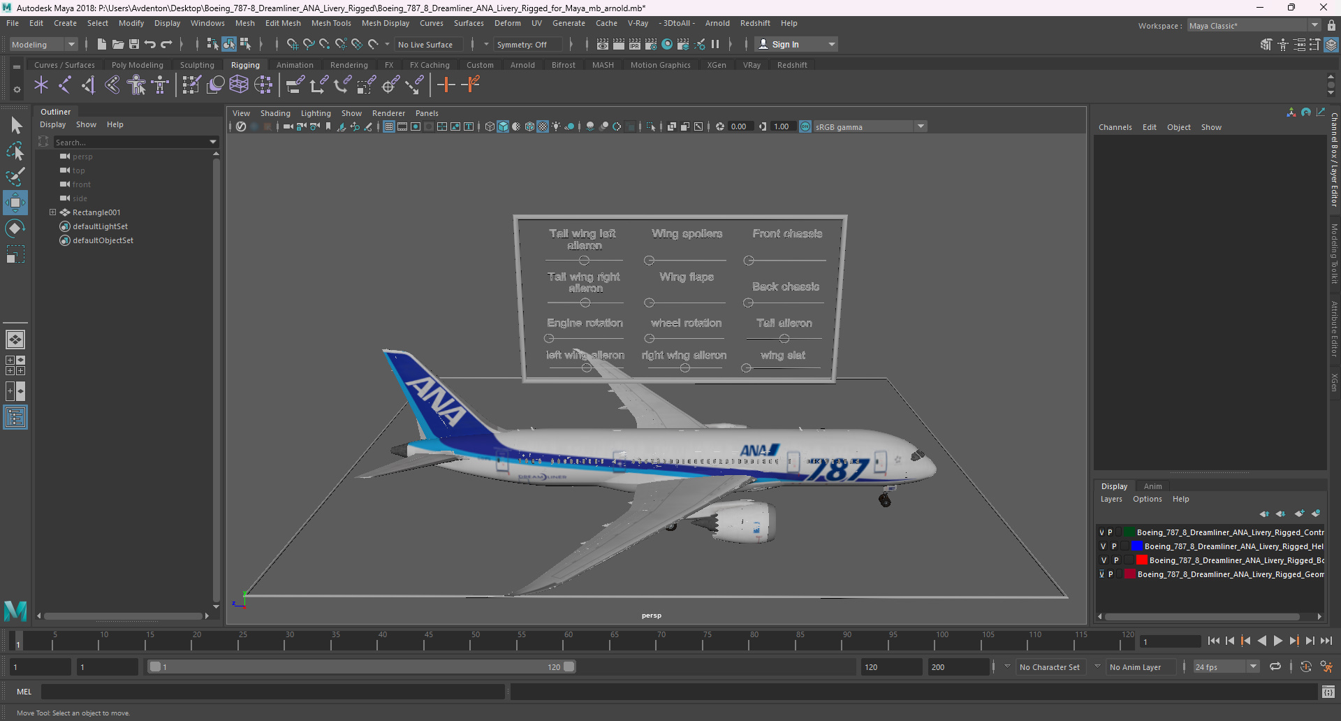Open the sRGB gamma view transform dropdown

point(870,126)
